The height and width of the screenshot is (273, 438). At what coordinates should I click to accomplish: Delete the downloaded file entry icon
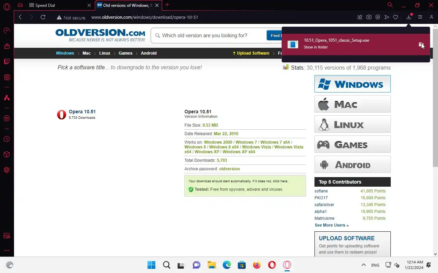click(x=421, y=45)
